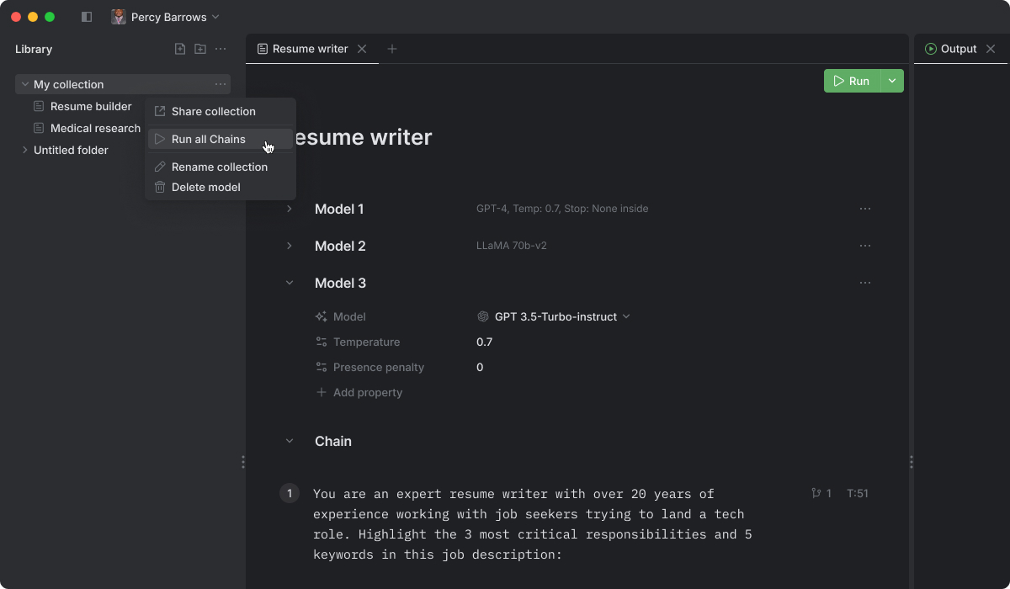Expand the Untitled folder tree item
This screenshot has width=1010, height=589.
[x=24, y=150]
